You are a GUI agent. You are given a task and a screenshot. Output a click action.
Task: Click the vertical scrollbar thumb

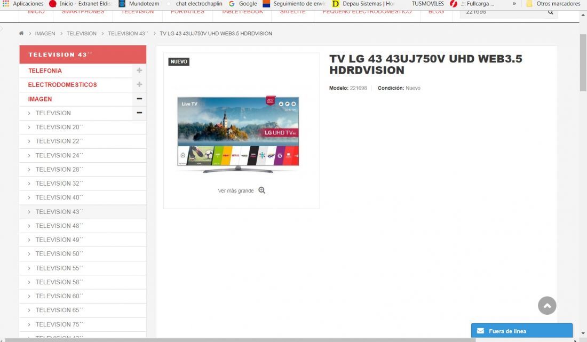tap(583, 62)
